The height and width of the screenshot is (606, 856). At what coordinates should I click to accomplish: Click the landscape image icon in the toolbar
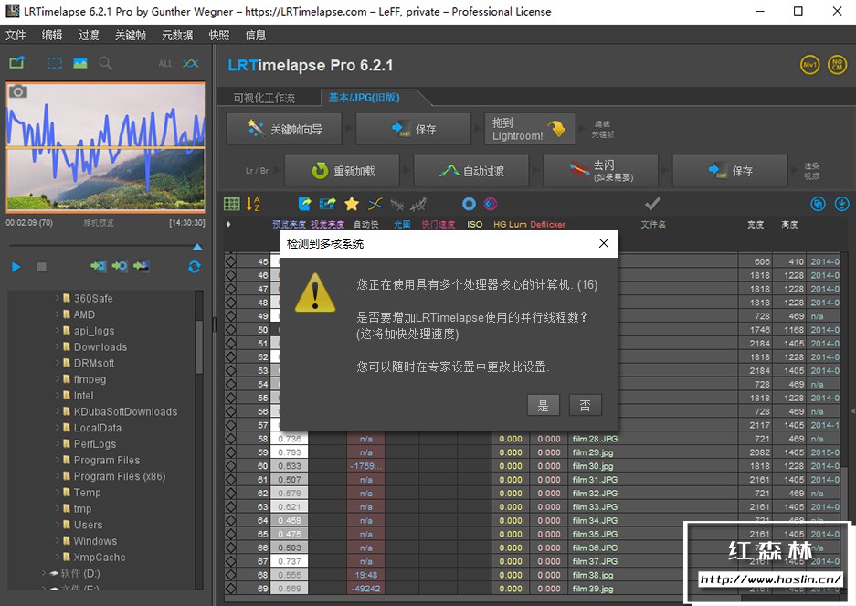pyautogui.click(x=80, y=63)
